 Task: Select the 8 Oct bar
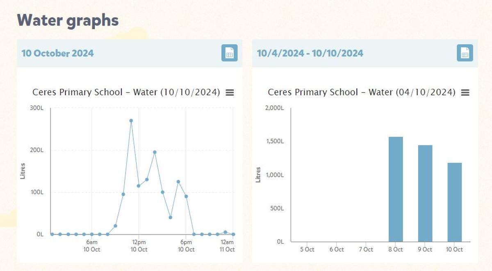pyautogui.click(x=396, y=189)
